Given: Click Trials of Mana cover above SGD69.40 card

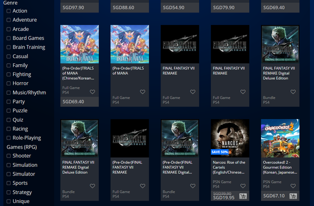Looking at the screenshot, I should (x=79, y=44).
